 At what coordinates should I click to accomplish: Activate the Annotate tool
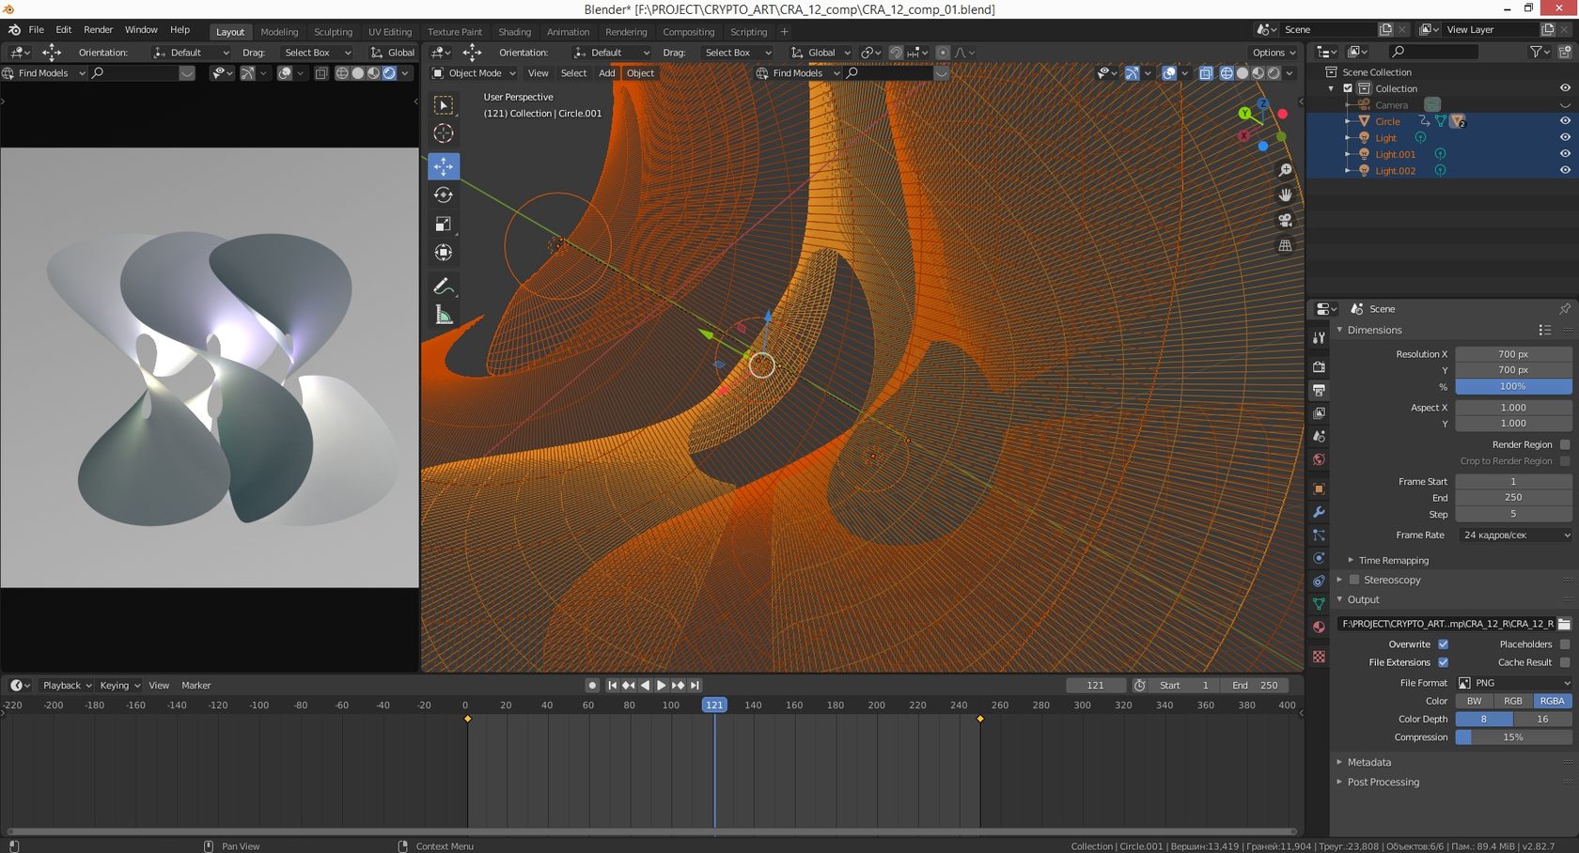point(444,286)
